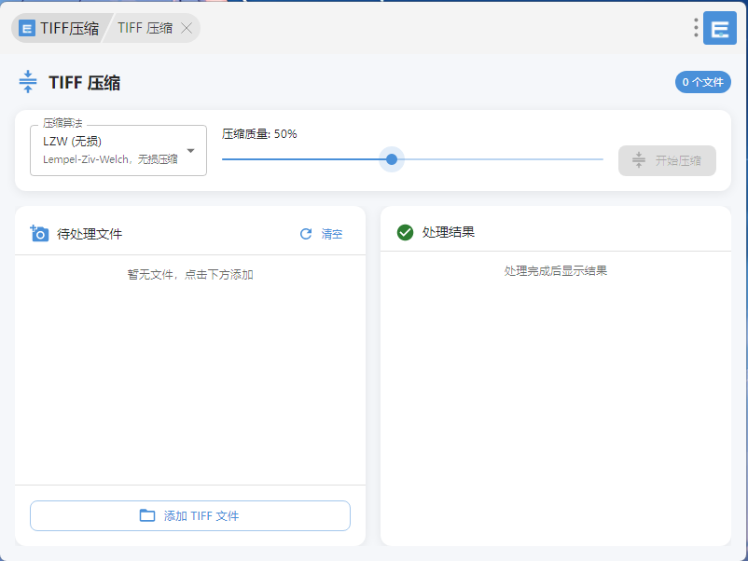Open the three-dot vertical menu
The image size is (748, 561).
[696, 28]
